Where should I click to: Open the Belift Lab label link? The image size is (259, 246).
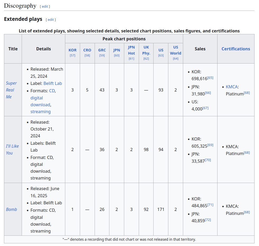tap(53, 83)
